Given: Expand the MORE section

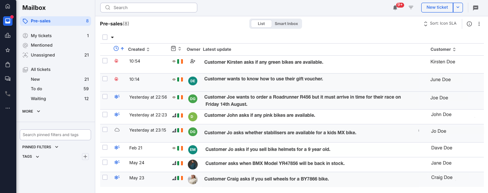Looking at the screenshot, I should [31, 111].
